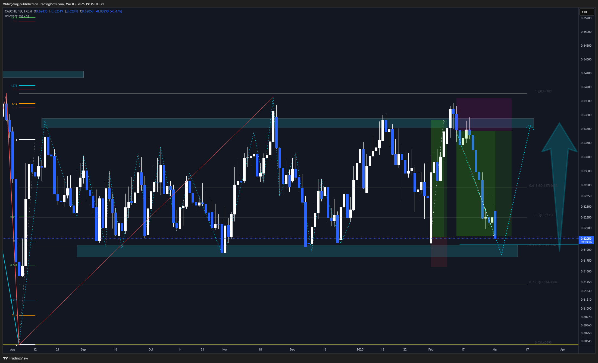
Task: Click the Mar date on time axis
Action: (x=495, y=349)
